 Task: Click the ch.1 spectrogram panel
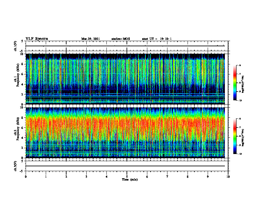pyautogui.click(x=125, y=79)
